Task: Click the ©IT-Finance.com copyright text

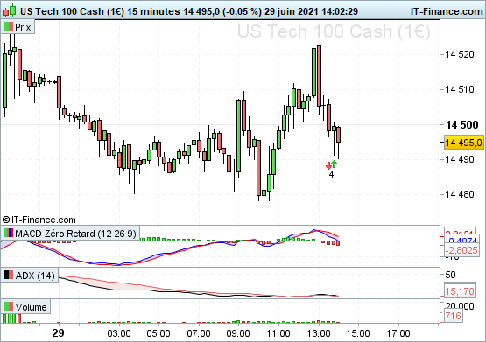Action: tap(39, 220)
